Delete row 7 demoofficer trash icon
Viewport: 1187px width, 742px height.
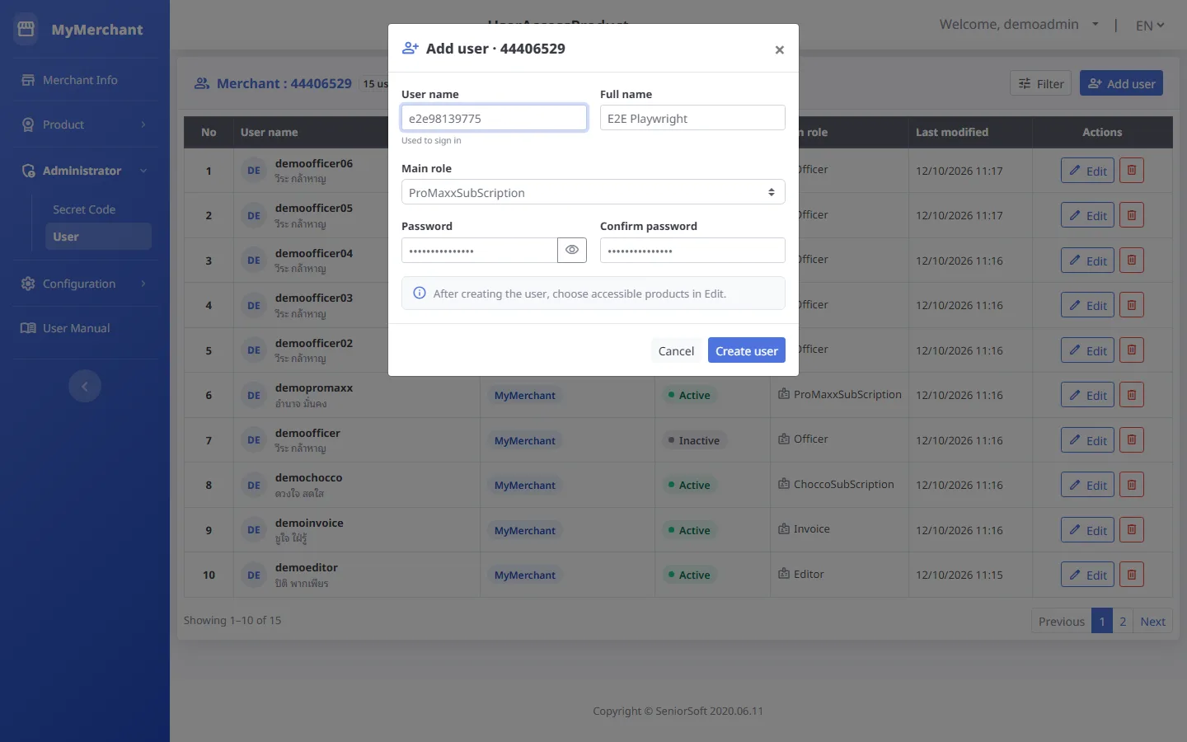click(x=1132, y=440)
